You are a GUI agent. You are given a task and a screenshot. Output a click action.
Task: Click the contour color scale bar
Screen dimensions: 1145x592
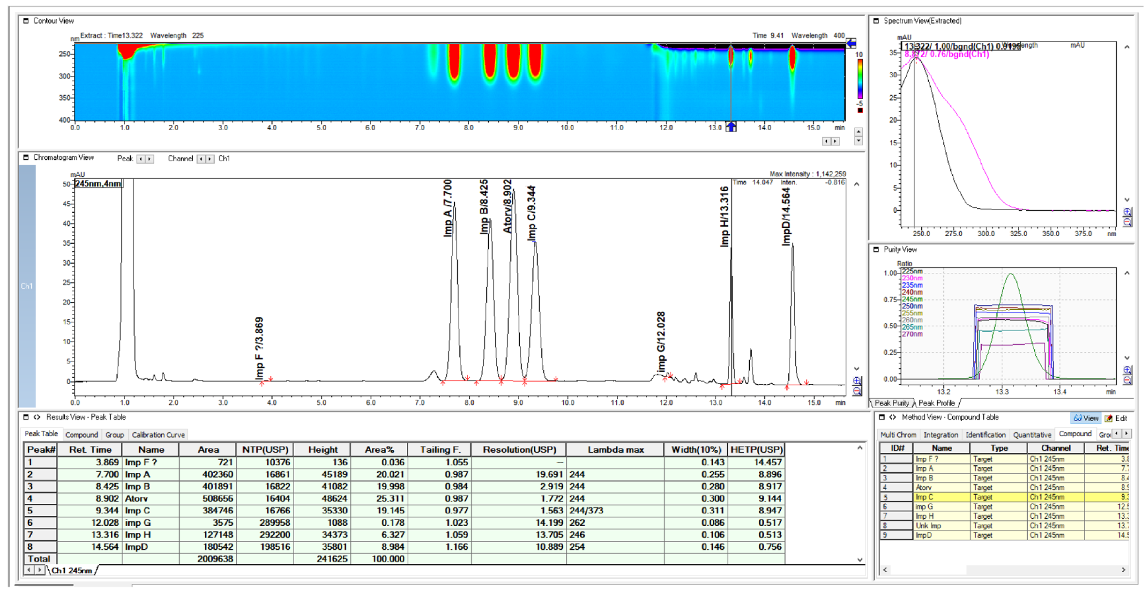860,79
